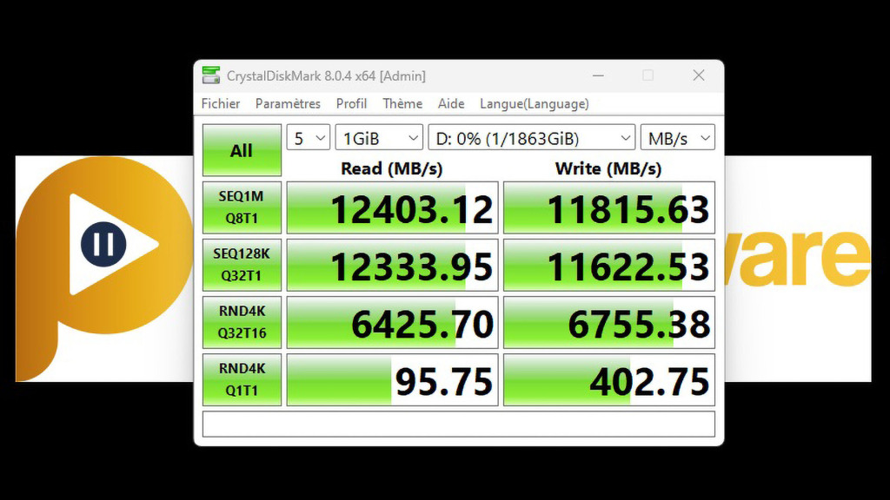
Task: Open the Paramètres menu
Action: click(288, 103)
